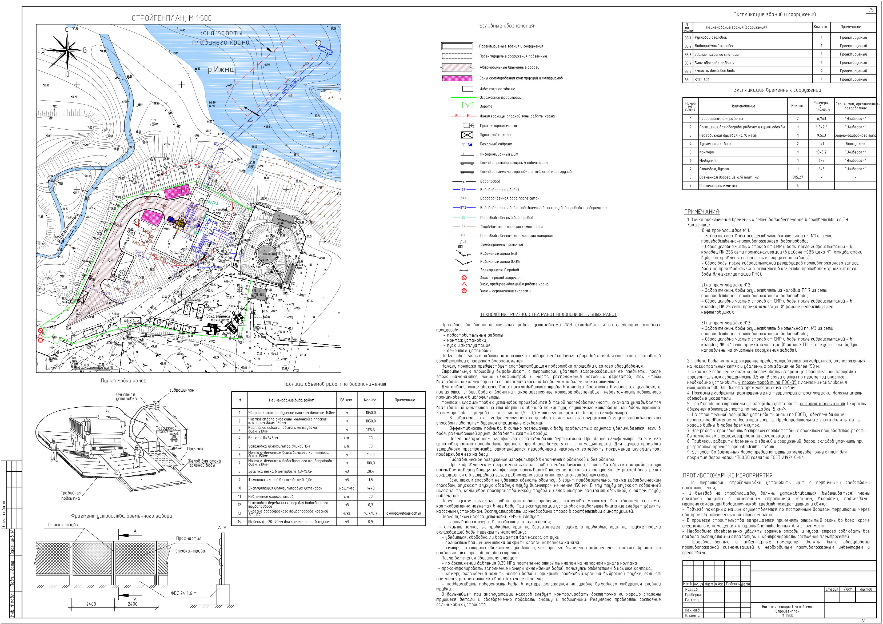
Task: Click the compass rose on the site plan
Action: tap(67, 50)
